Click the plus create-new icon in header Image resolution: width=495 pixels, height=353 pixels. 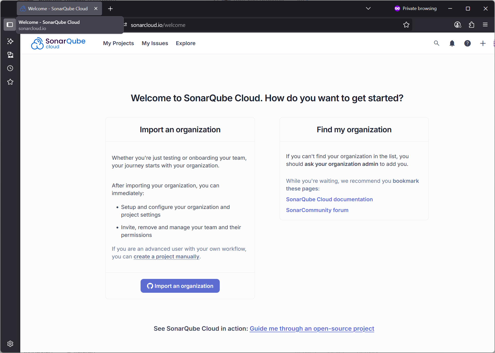coord(483,43)
